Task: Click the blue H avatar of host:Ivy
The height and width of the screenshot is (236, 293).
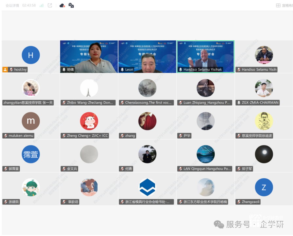Action: 31,55
